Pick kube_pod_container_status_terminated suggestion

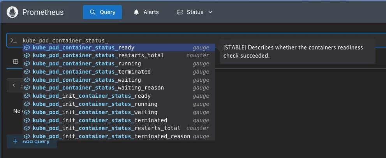click(x=119, y=72)
